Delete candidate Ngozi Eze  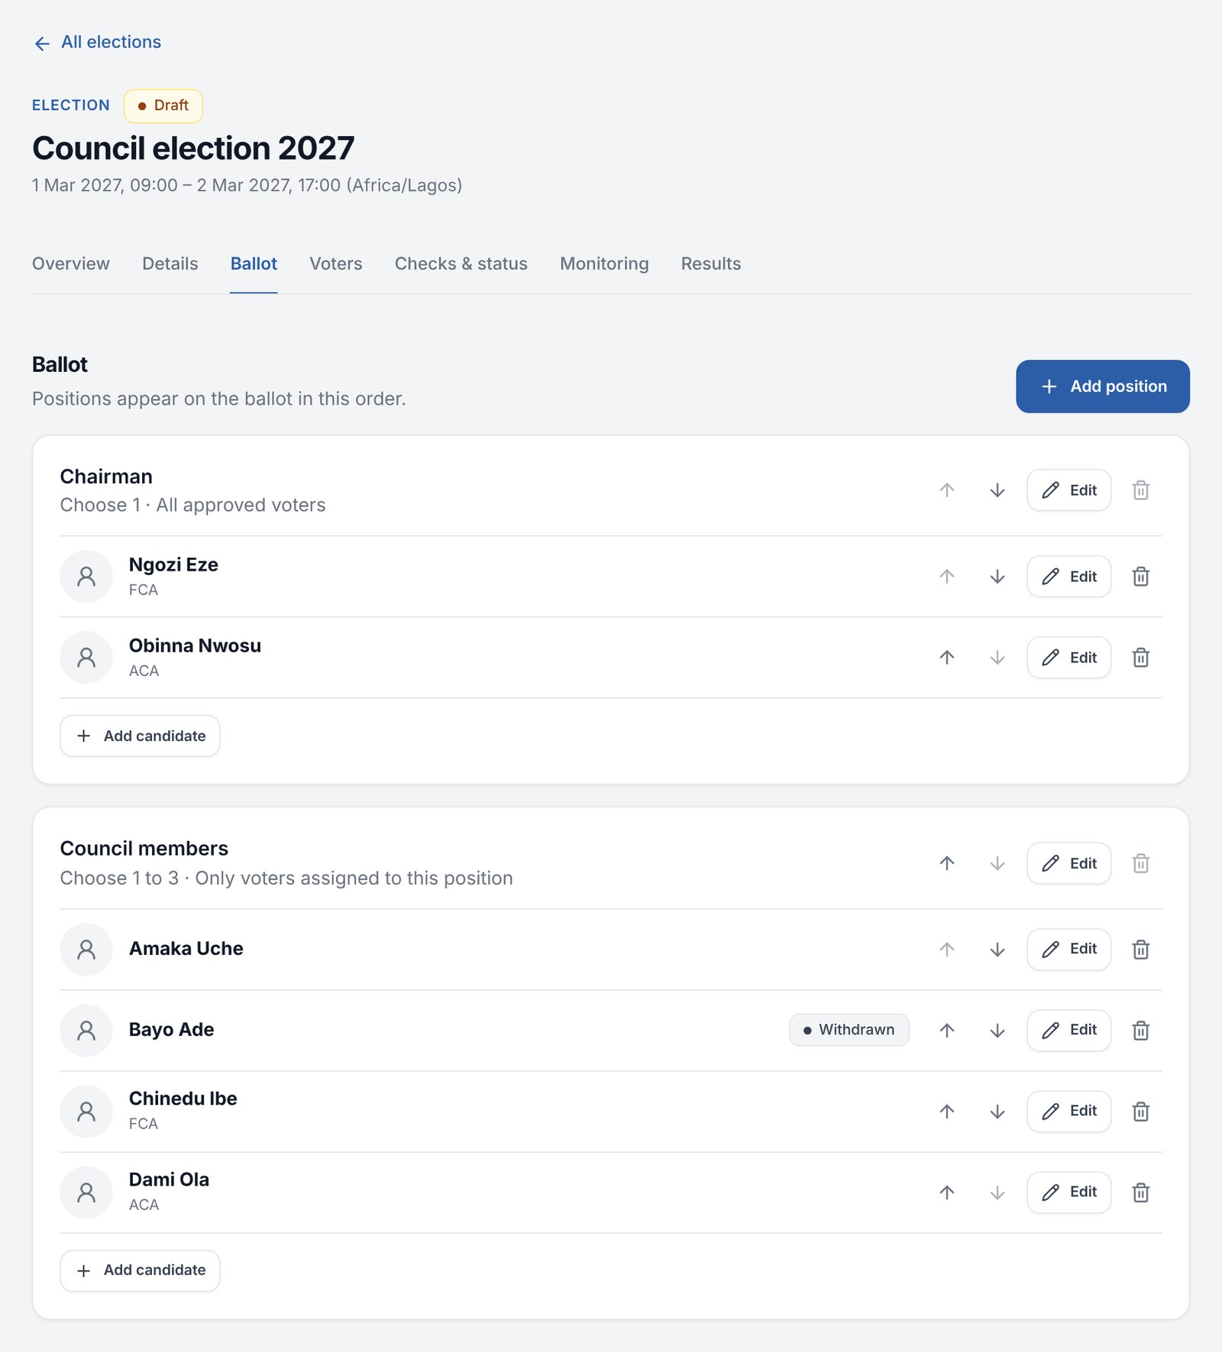(1140, 577)
